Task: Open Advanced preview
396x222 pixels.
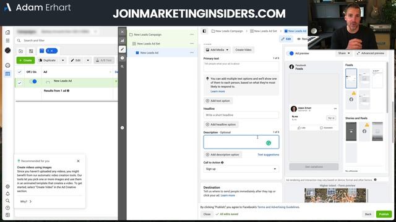Action: (x=370, y=54)
